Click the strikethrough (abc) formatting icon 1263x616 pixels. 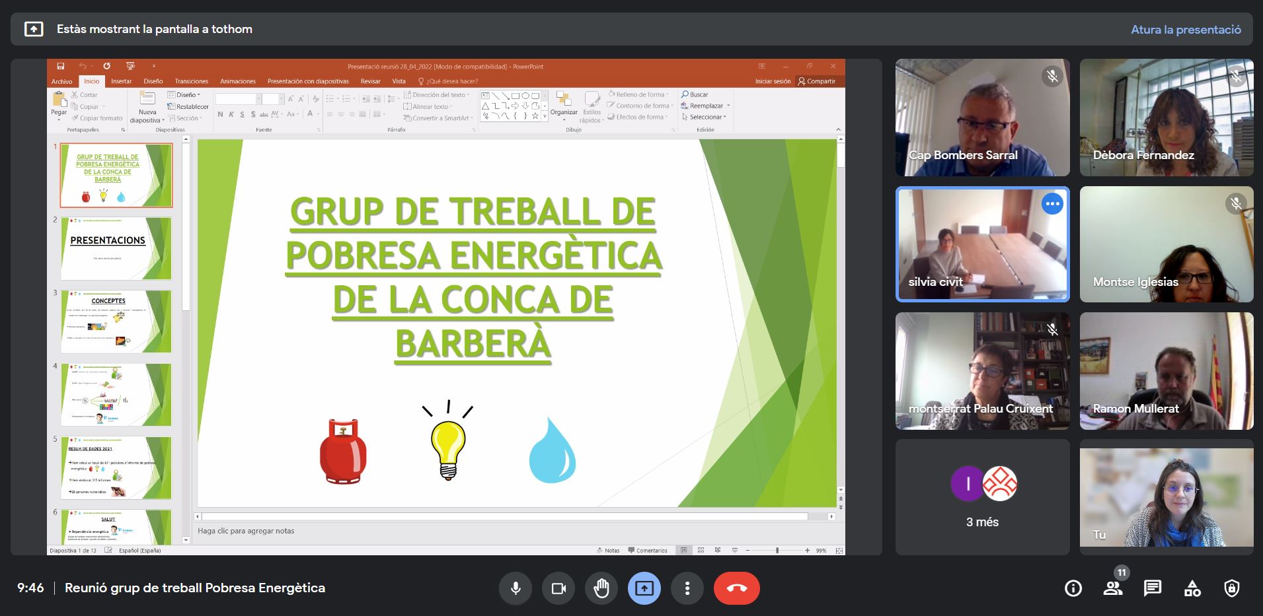262,114
